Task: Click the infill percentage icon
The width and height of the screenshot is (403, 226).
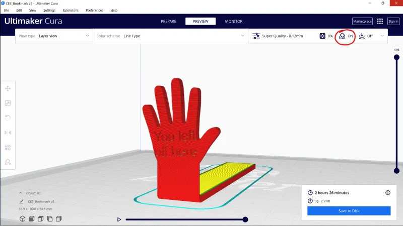Action: point(322,36)
